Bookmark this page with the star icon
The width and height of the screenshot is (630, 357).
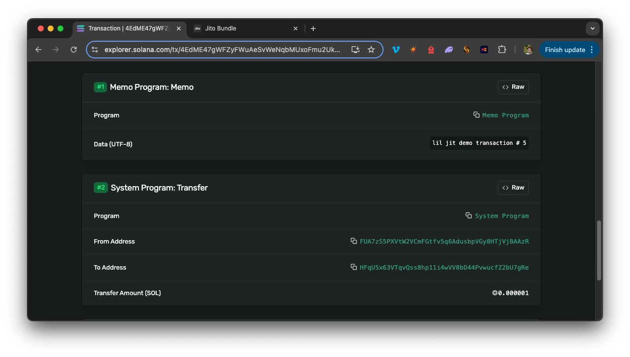coord(371,50)
